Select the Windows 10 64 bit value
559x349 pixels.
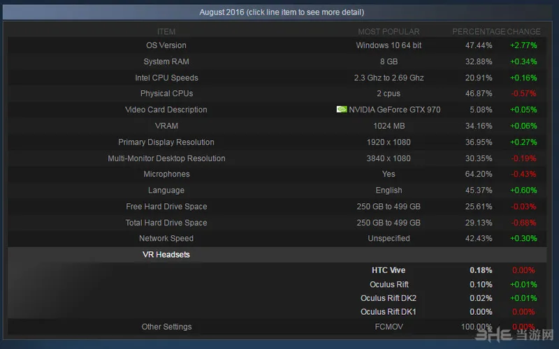(389, 45)
